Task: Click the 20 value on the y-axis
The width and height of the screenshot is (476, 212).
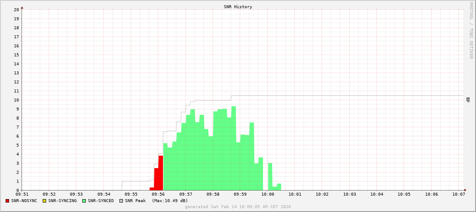Action: click(x=16, y=9)
